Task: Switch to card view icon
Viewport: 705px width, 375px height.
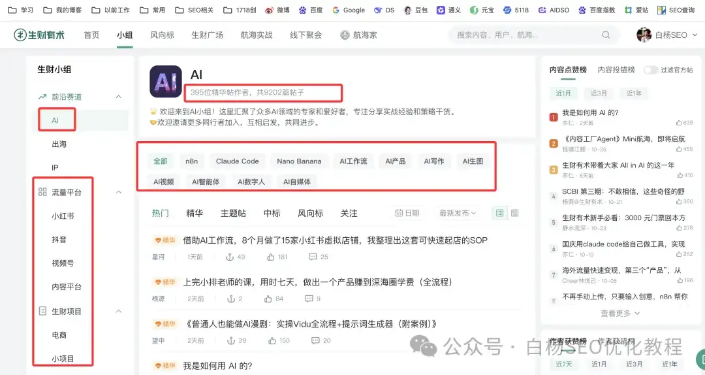Action: (515, 213)
